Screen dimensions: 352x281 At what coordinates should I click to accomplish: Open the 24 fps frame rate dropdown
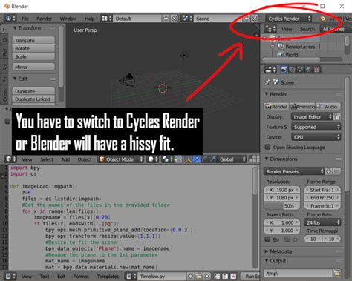[x=322, y=222]
